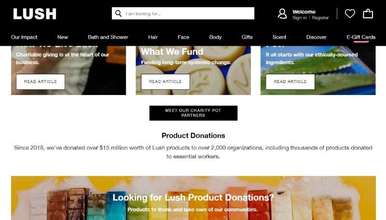
Task: Click Meet Our Charity Pot Partners
Action: point(193,113)
